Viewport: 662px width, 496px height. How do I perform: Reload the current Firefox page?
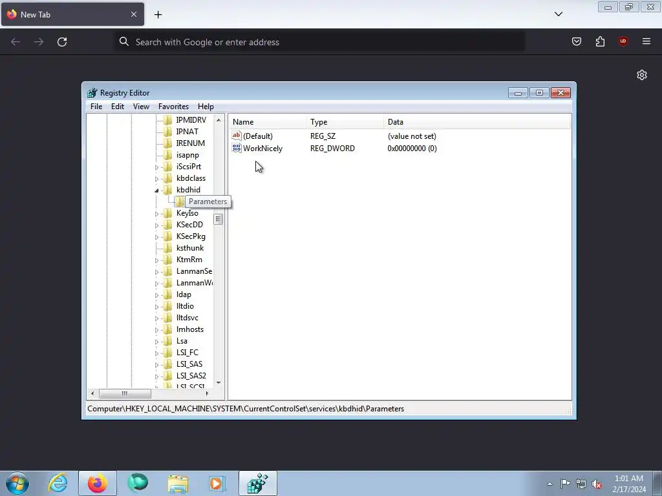click(62, 42)
